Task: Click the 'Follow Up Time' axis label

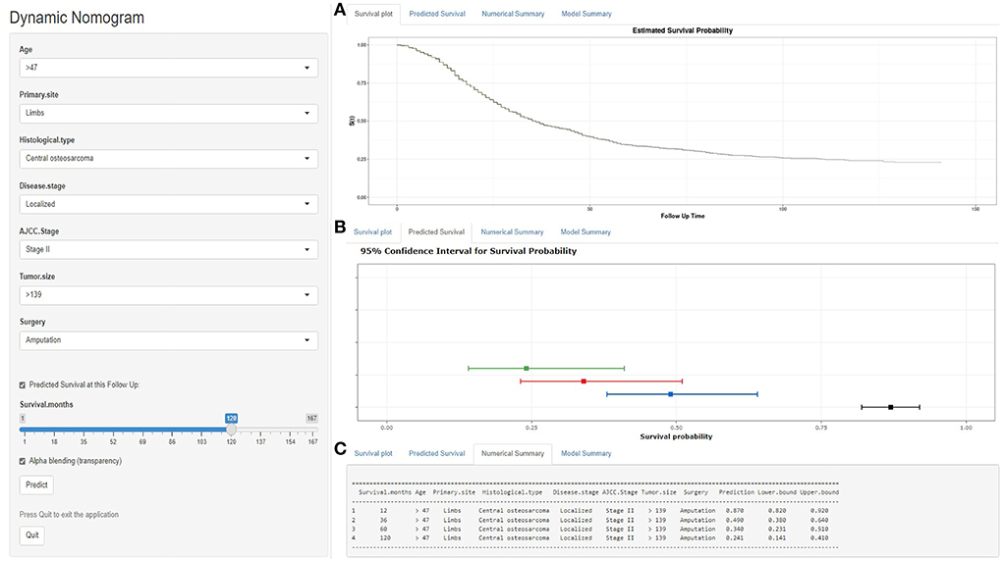Action: (683, 216)
